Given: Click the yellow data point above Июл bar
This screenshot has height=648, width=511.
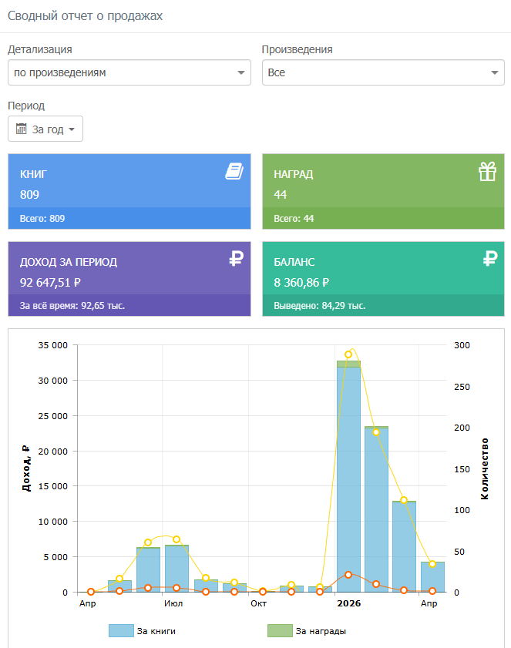Looking at the screenshot, I should click(x=176, y=539).
